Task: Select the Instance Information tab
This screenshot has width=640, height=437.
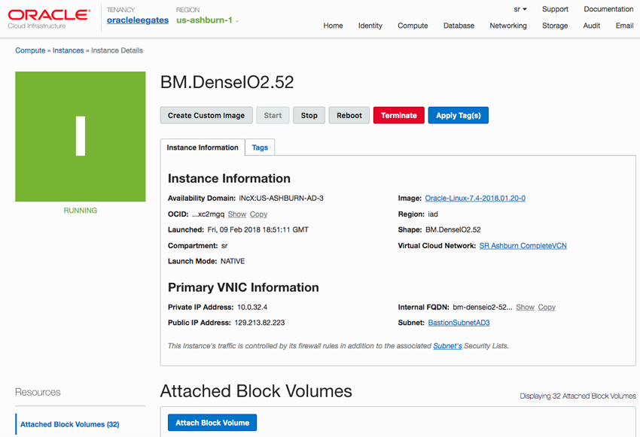Action: (203, 147)
